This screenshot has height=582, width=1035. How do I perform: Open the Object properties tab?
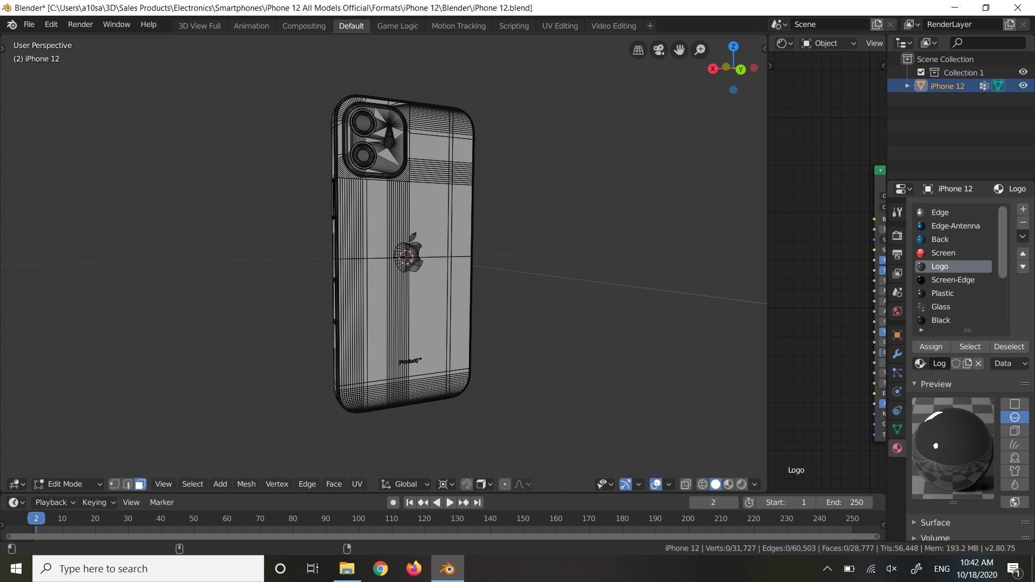897,335
